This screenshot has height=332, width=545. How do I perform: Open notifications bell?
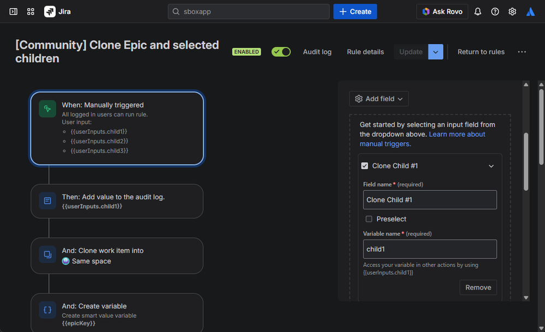478,11
